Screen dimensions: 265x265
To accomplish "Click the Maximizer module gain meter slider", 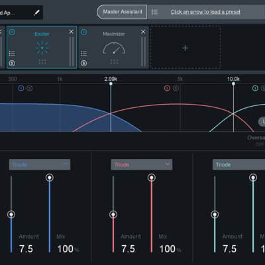I will [x=143, y=52].
